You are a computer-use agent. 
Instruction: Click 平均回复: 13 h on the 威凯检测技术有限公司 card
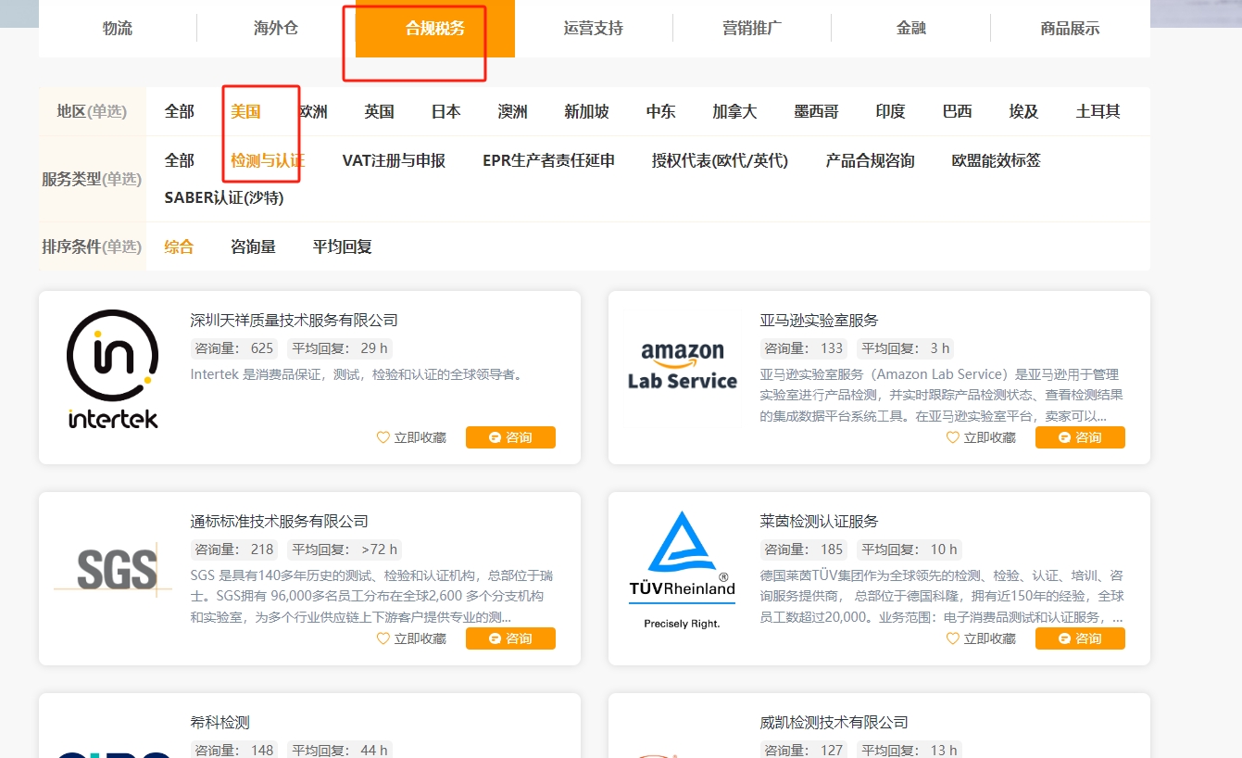coord(909,750)
